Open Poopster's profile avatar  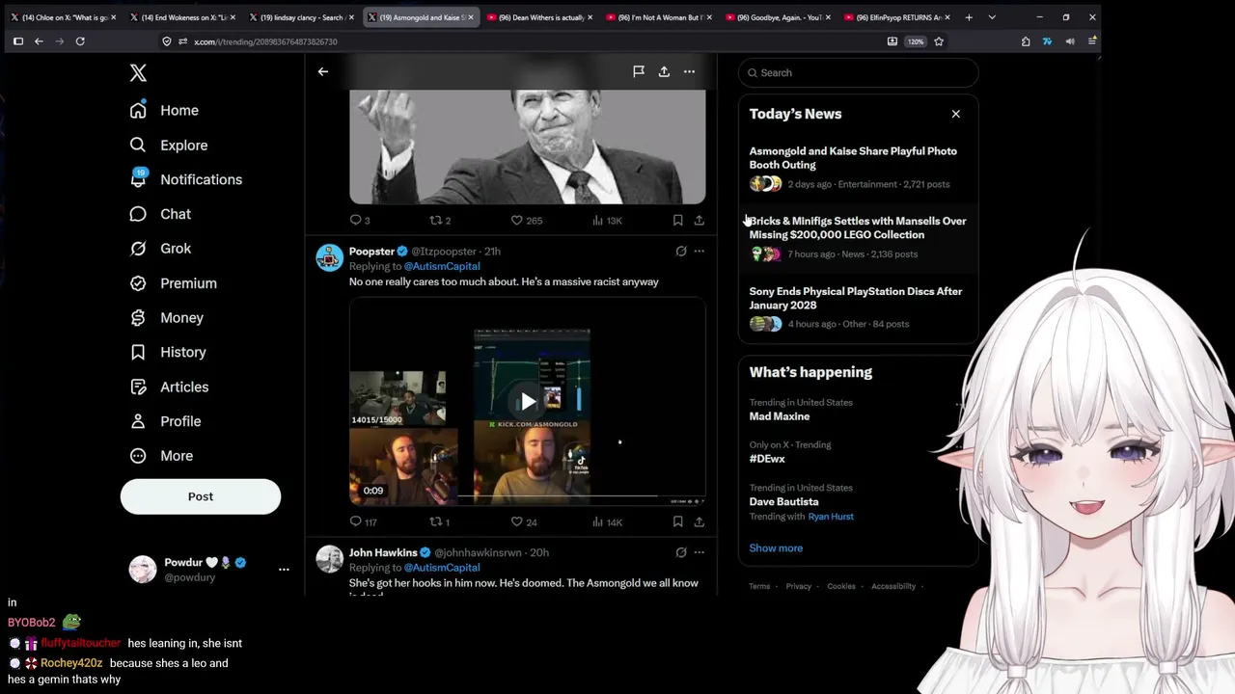coord(330,257)
